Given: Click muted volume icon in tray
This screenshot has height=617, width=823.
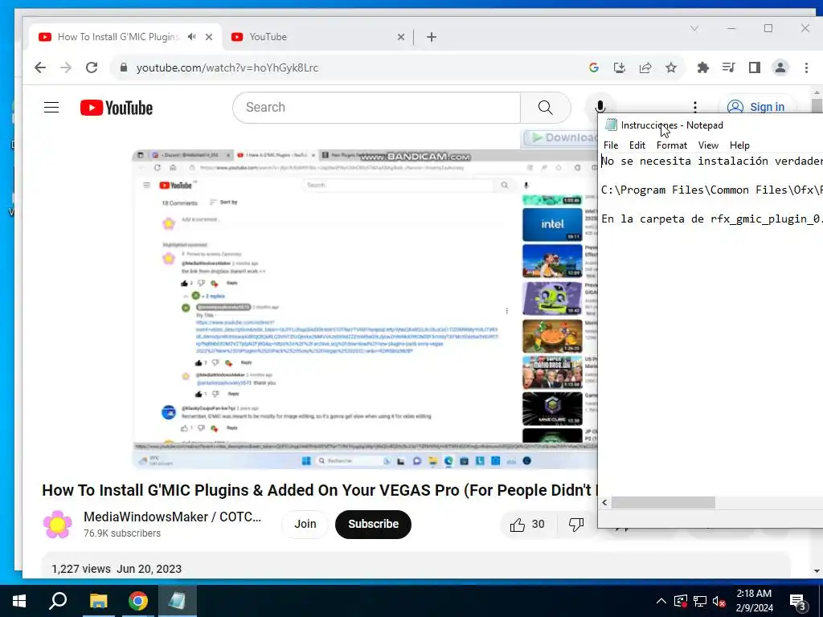Looking at the screenshot, I should click(719, 601).
